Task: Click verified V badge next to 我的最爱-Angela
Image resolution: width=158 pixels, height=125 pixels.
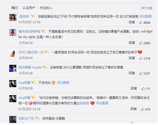Action: coord(44,67)
